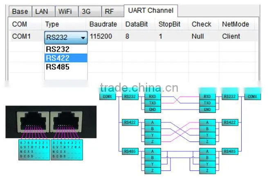Click the Baudrate column header
This screenshot has height=183, width=278.
pos(104,24)
